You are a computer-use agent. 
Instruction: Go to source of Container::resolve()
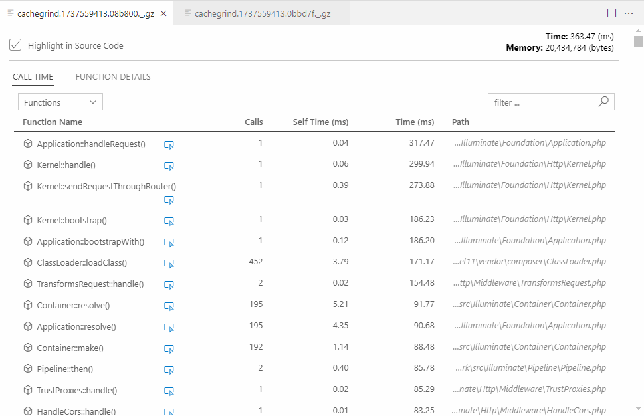coord(169,306)
